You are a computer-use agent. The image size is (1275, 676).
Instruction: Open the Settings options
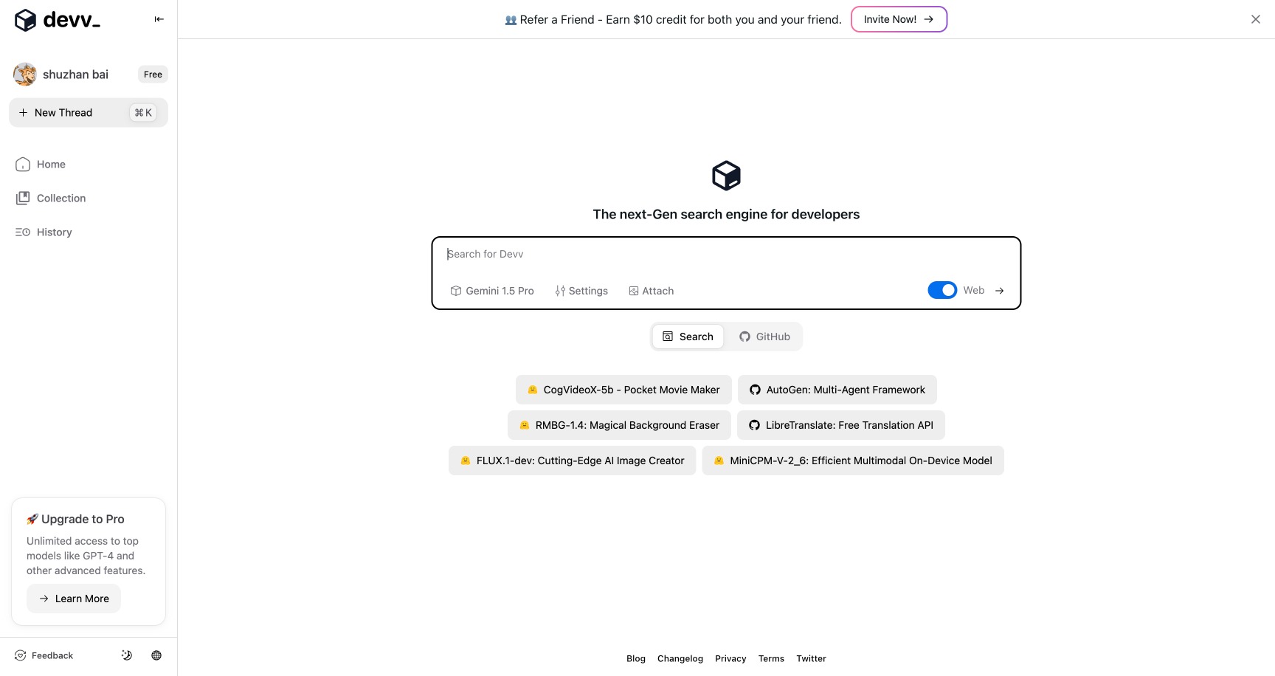point(581,291)
